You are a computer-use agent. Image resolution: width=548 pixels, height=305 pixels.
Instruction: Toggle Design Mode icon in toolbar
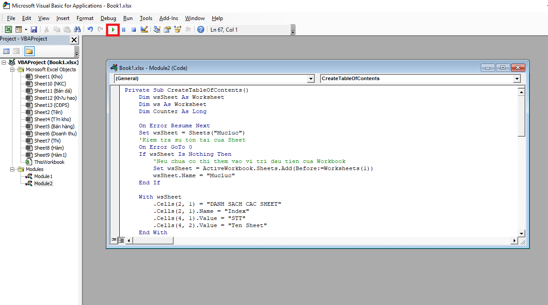[144, 30]
